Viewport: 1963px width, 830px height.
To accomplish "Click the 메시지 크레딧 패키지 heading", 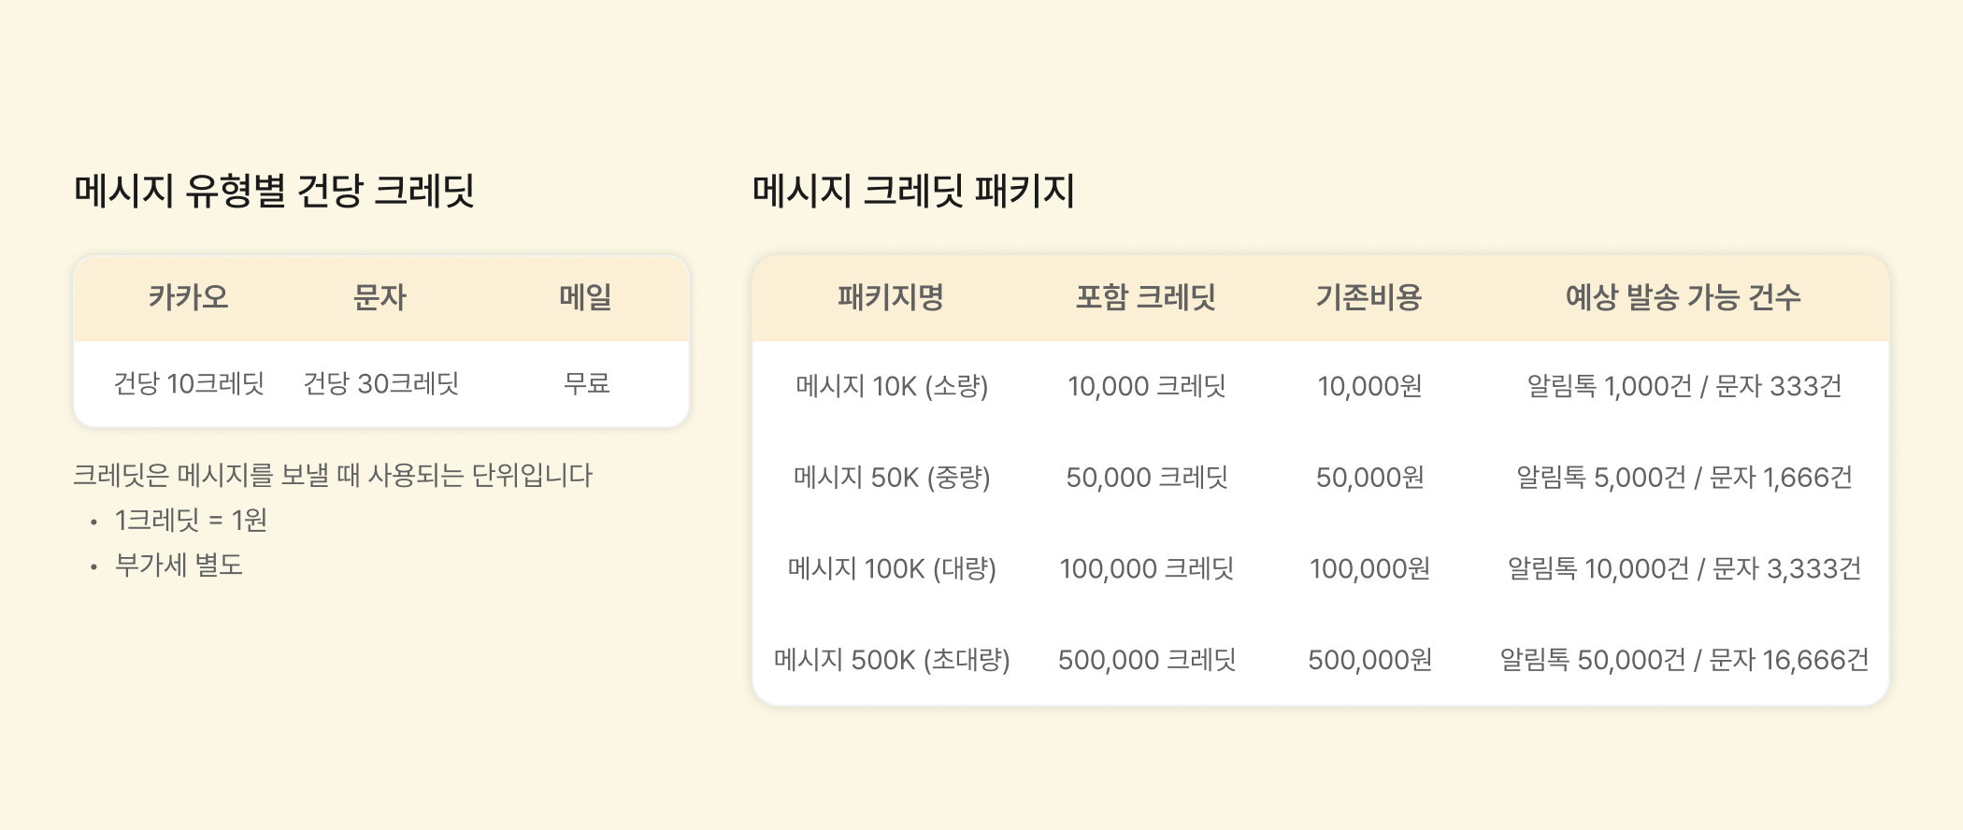I will pyautogui.click(x=913, y=191).
